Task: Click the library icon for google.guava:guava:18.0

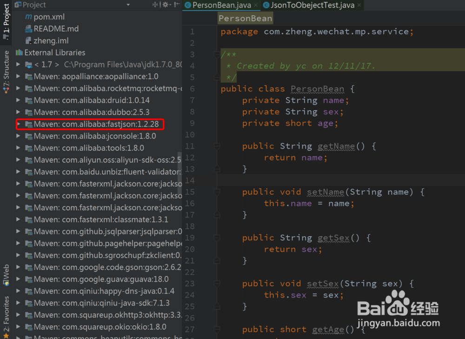Action: (29, 279)
